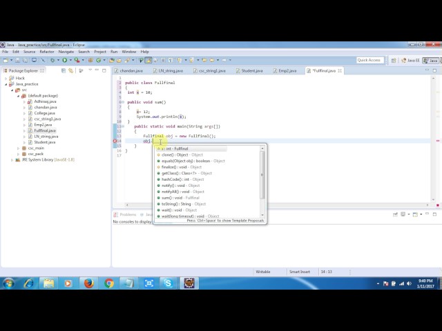Screen dimensions: 442x331
Task: Click the Search flashlight toolbar icon
Action: (x=127, y=60)
